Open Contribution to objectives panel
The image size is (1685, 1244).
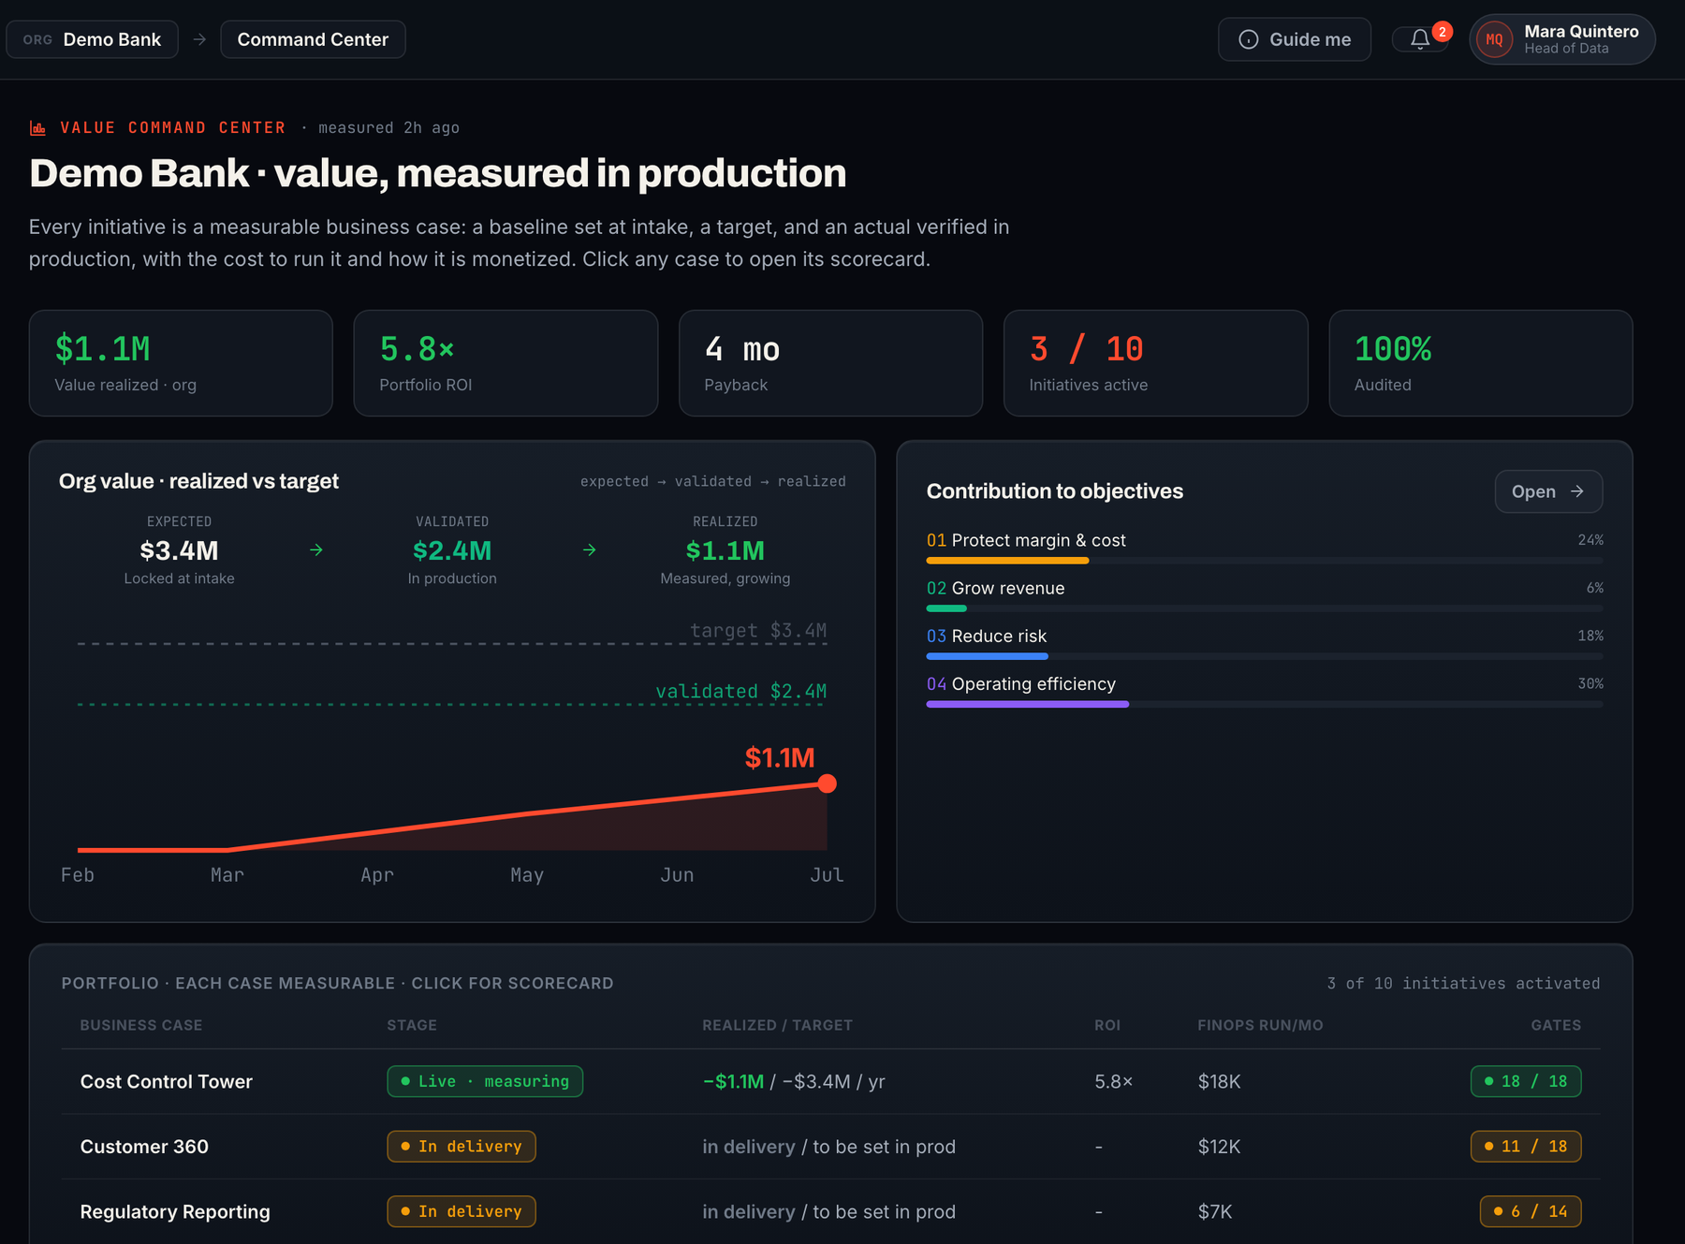point(1548,491)
